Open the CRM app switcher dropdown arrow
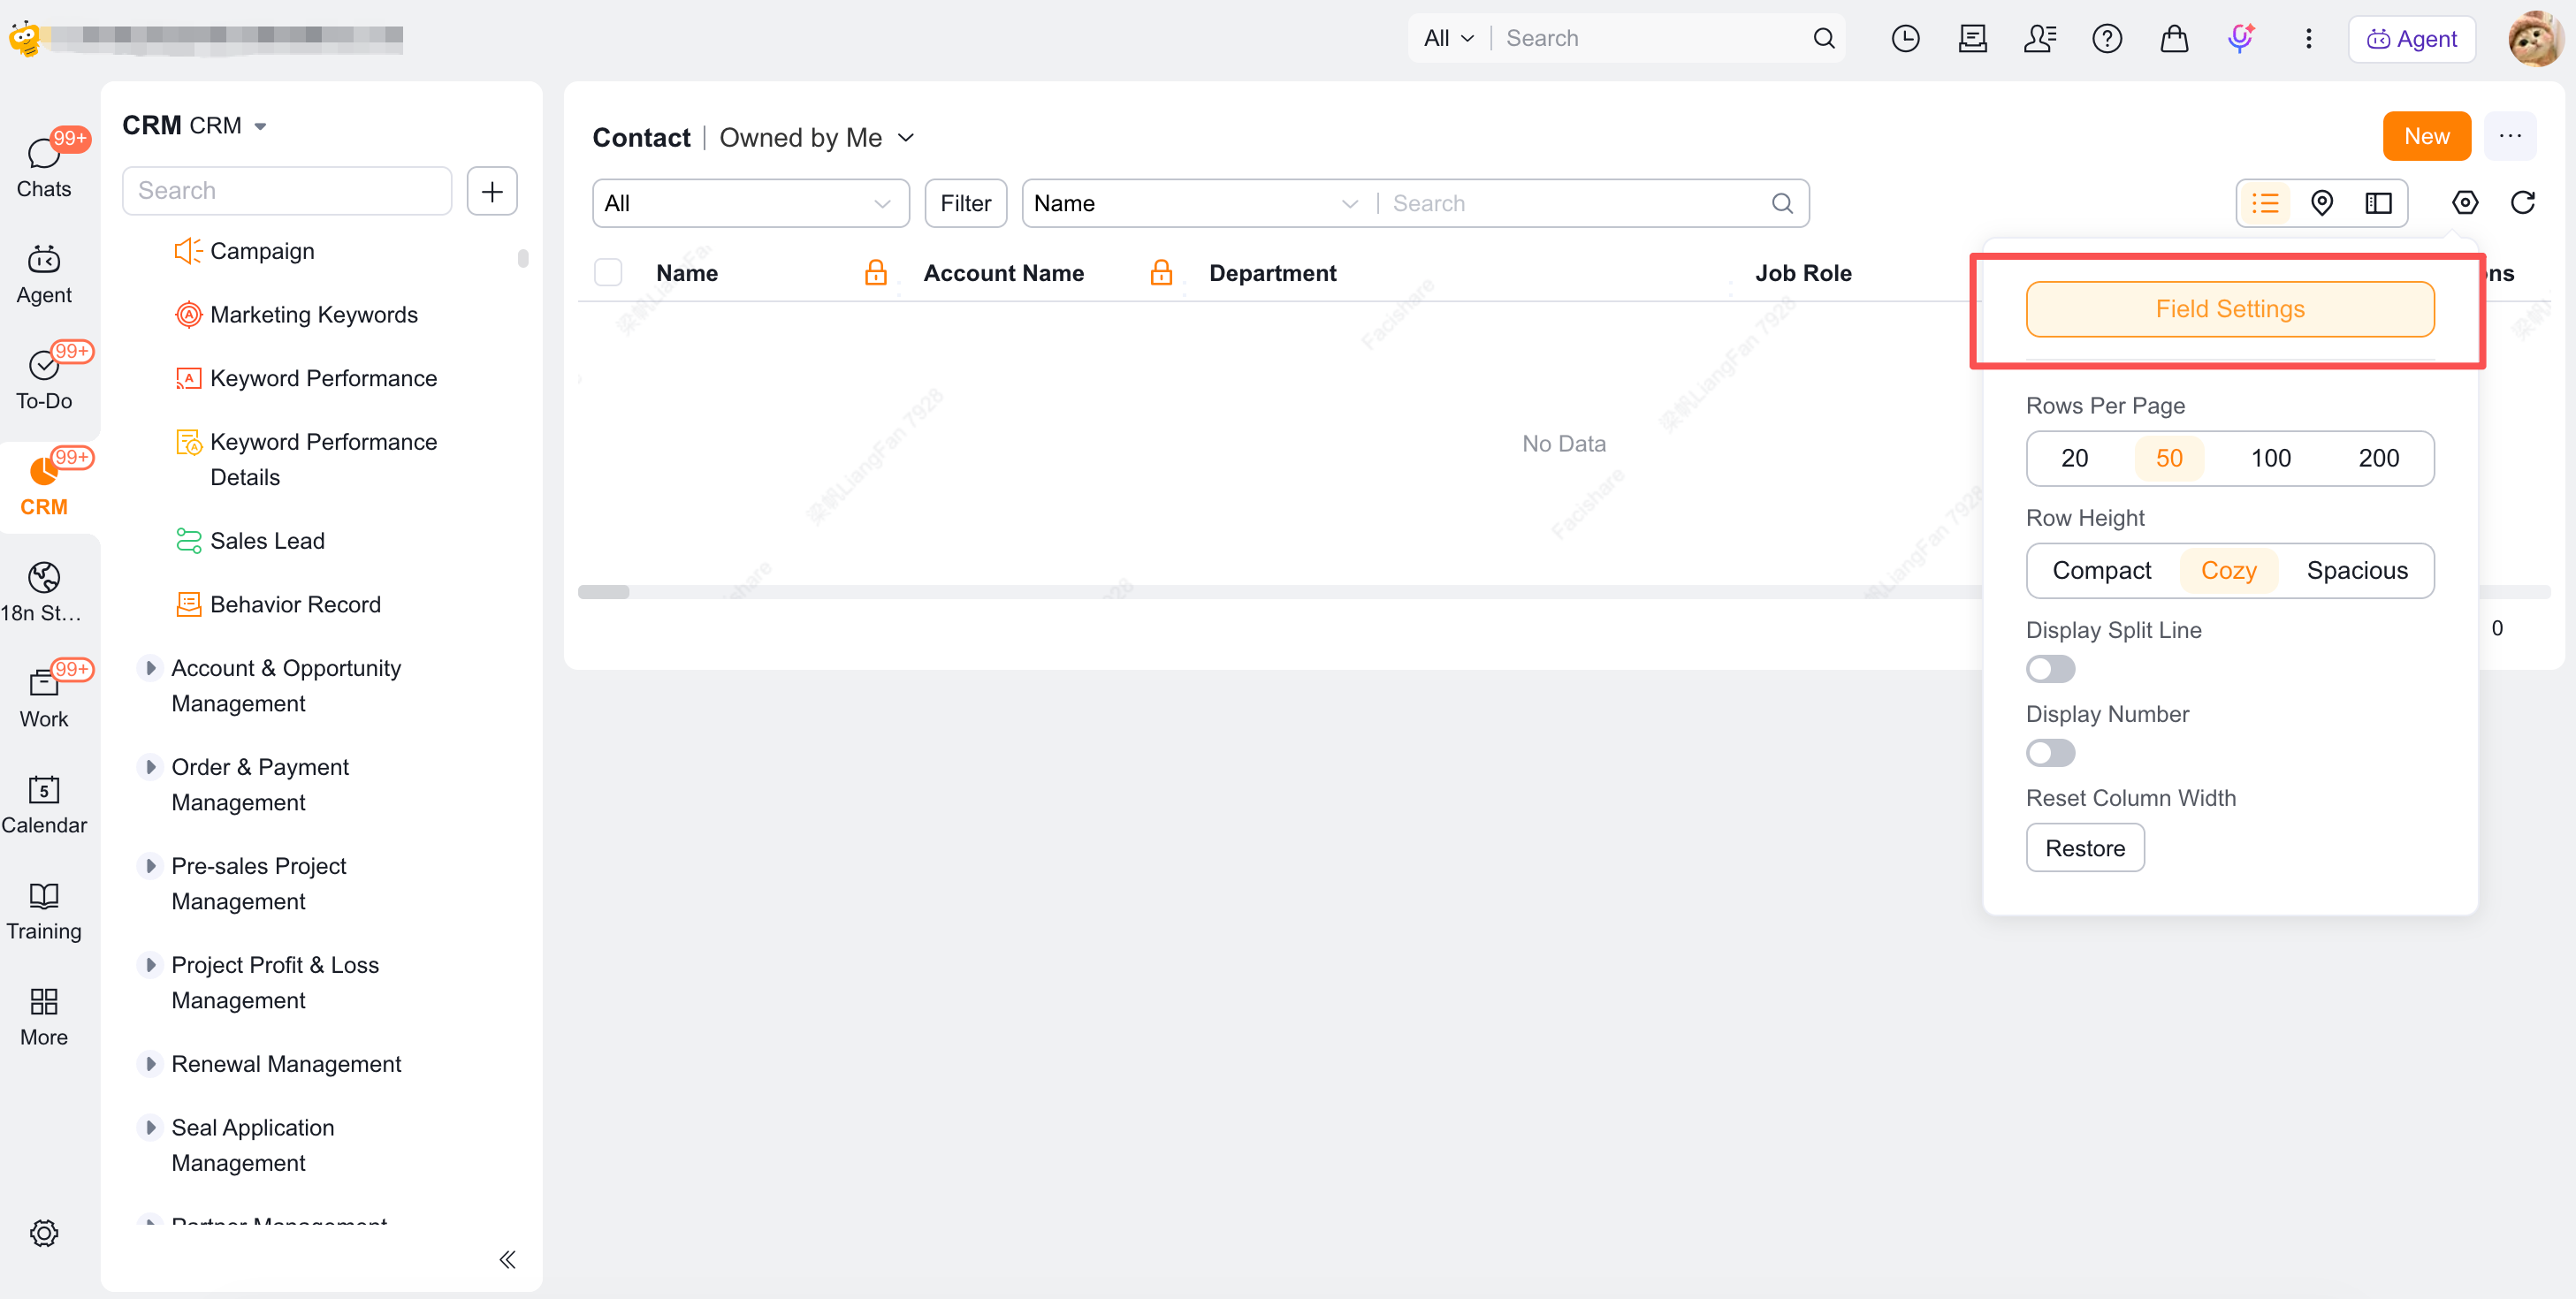This screenshot has height=1299, width=2576. [260, 126]
